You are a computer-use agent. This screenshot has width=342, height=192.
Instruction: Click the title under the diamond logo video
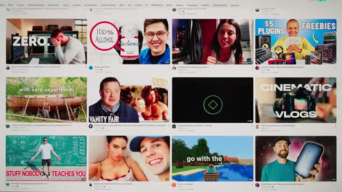pos(195,126)
